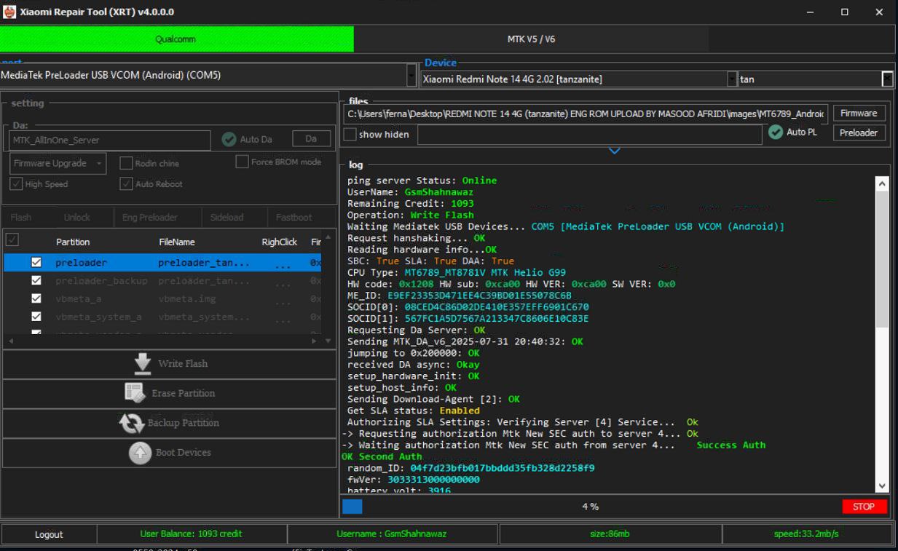Toggle the High Speed checkbox
This screenshot has width=898, height=551.
pyautogui.click(x=17, y=184)
